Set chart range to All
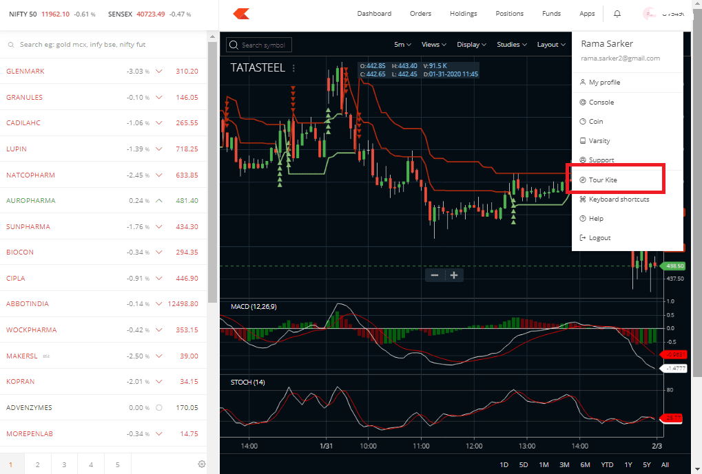This screenshot has height=474, width=702. point(665,465)
